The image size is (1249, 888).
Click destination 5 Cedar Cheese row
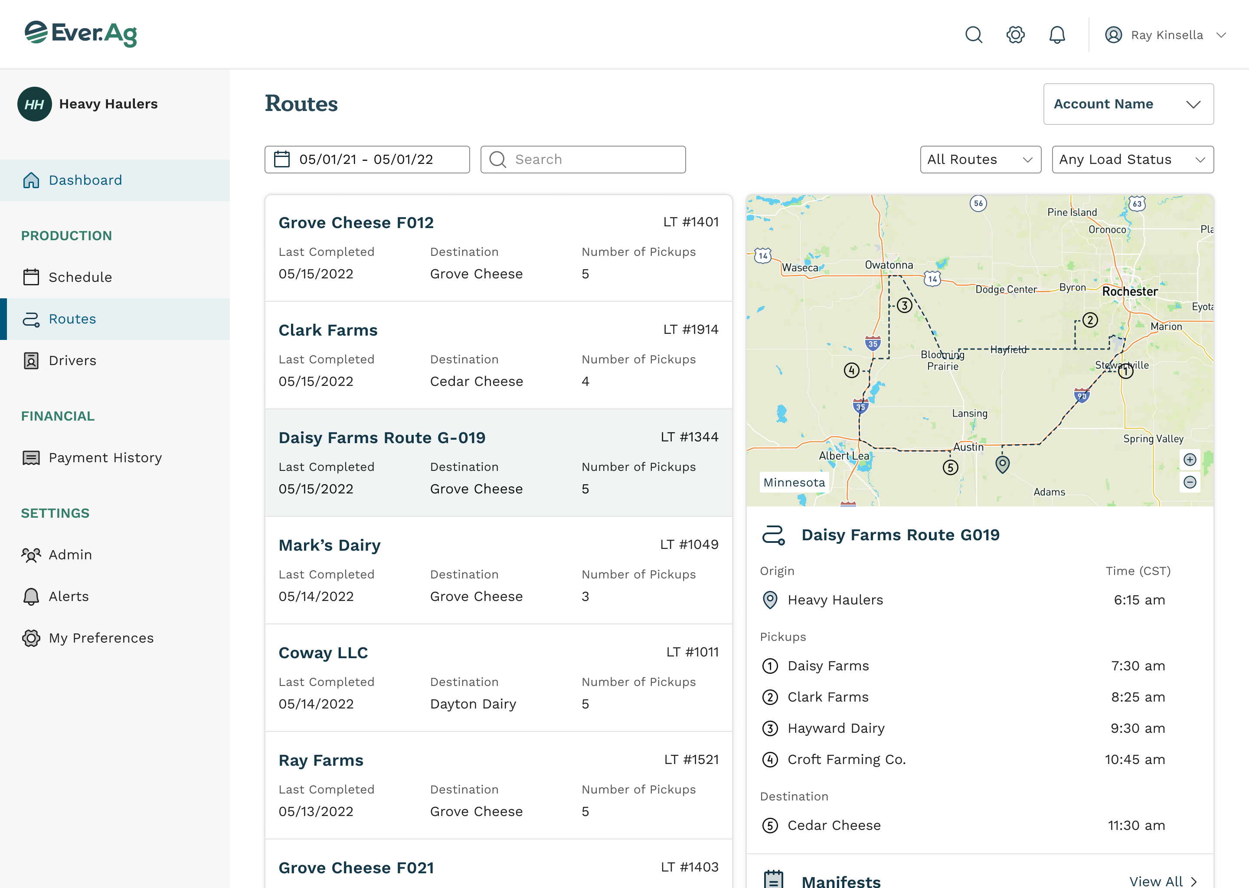pos(980,825)
